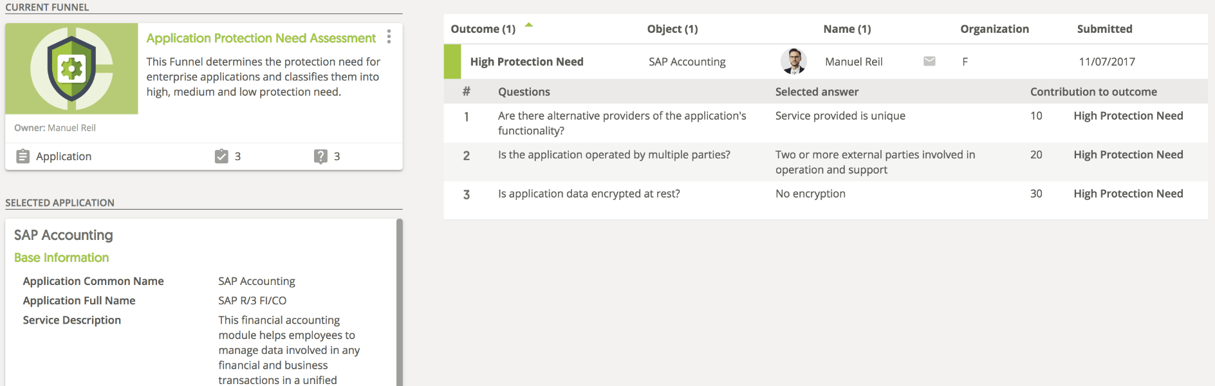Click common name value SAP Accounting
Viewport: 1215px width, 386px height.
pyautogui.click(x=257, y=281)
